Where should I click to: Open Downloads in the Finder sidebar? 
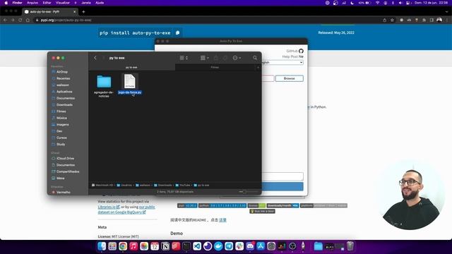[64, 105]
